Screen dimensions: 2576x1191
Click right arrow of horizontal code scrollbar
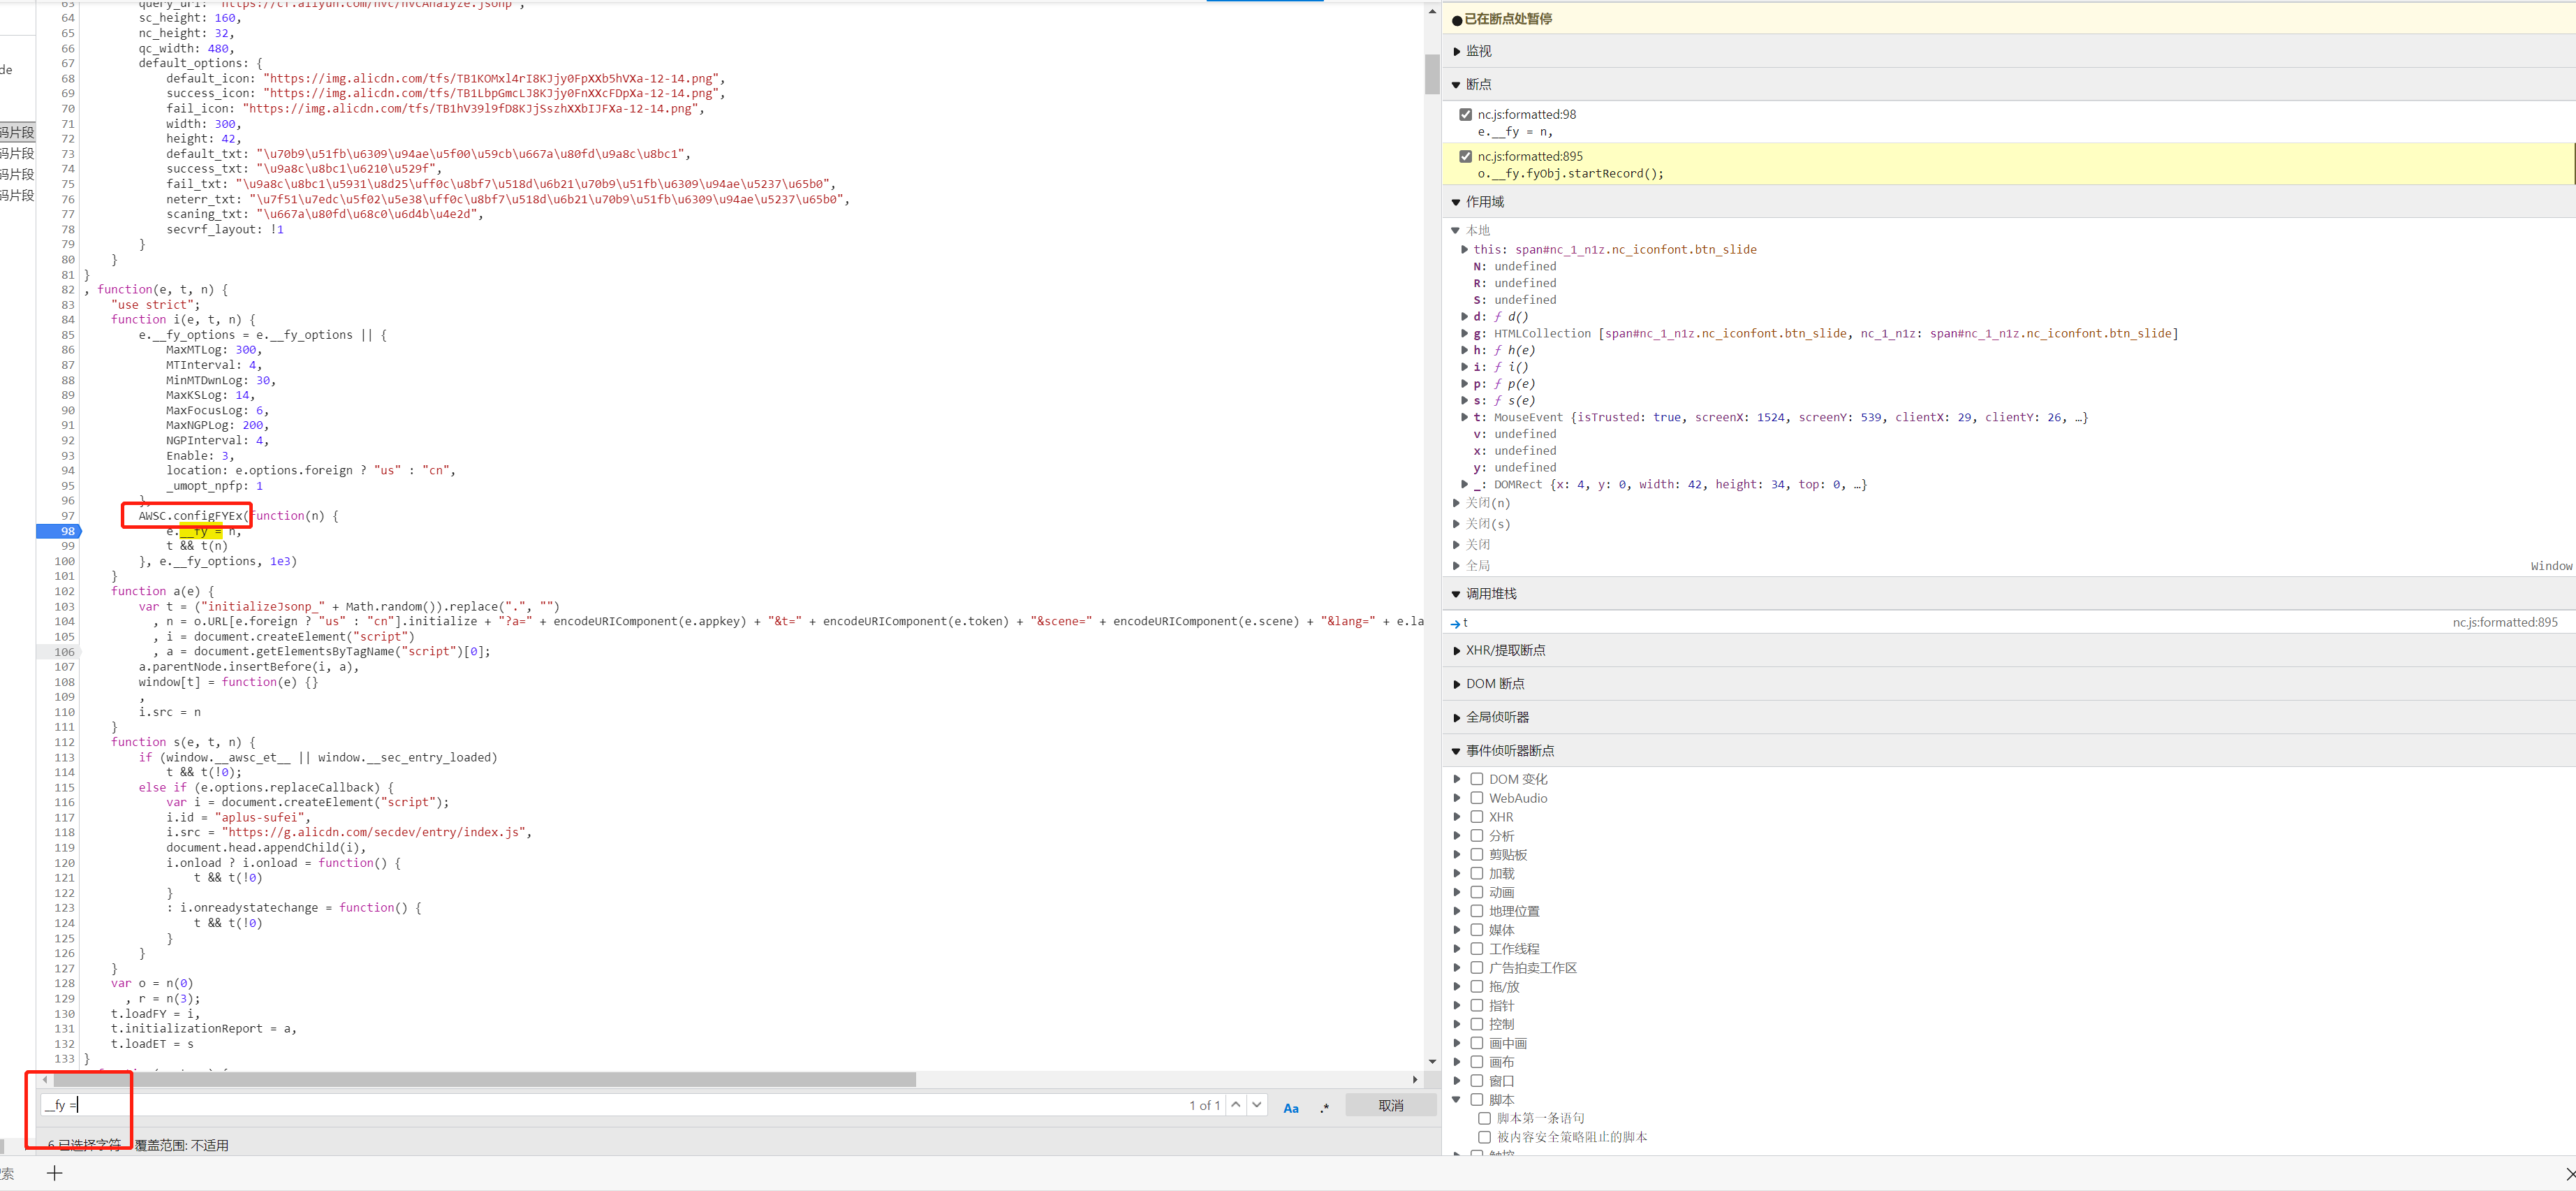[x=1415, y=1080]
